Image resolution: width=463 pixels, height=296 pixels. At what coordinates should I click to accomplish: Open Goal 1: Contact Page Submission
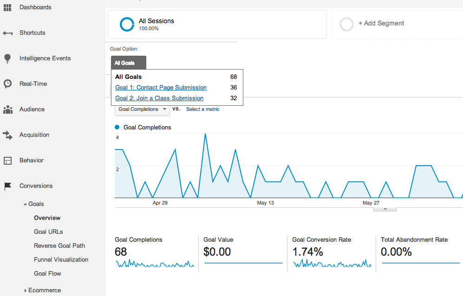pos(161,87)
